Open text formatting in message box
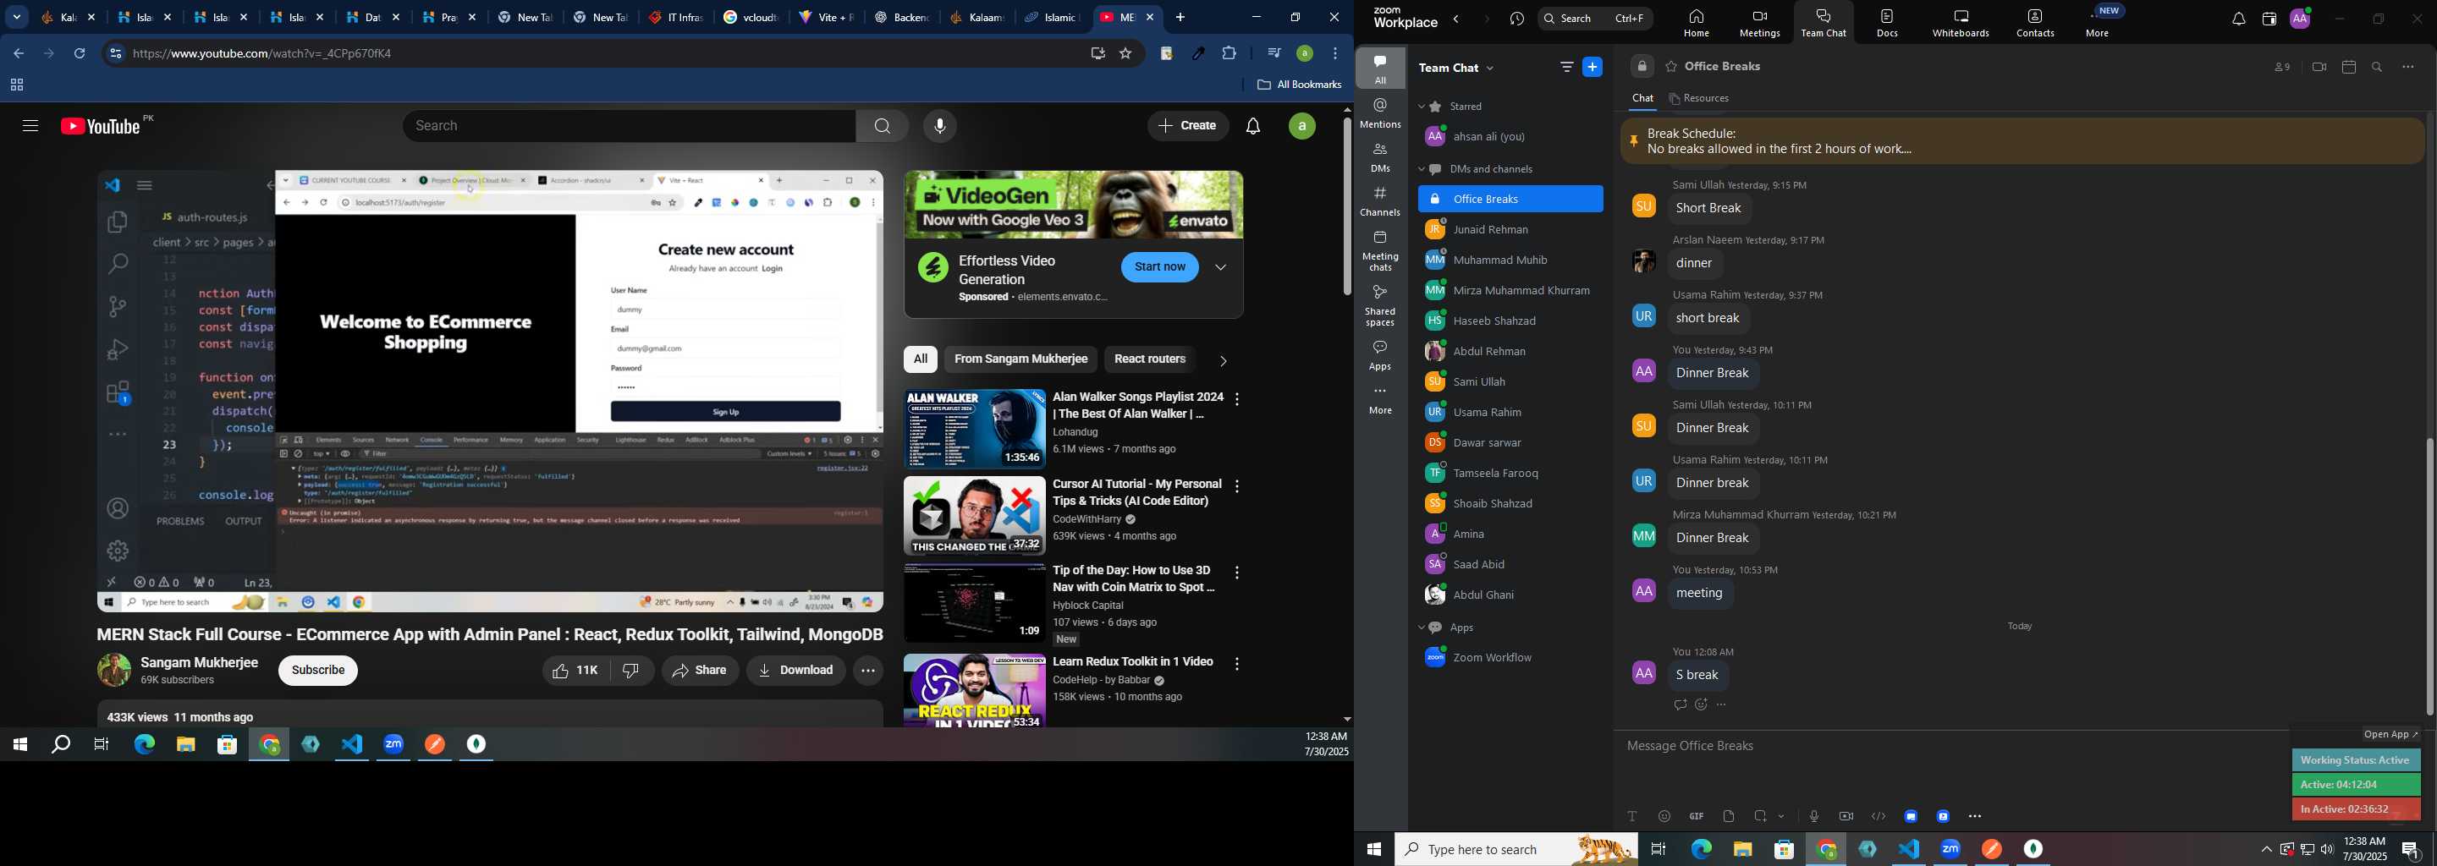This screenshot has height=866, width=2437. (1632, 816)
